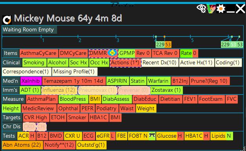Click the magenta XaInhib medication tile
246x151 pixels.
(x=31, y=81)
